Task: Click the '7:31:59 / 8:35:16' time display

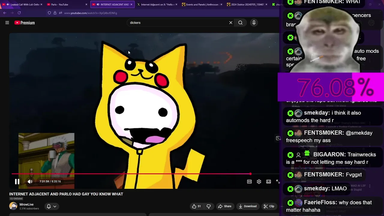Action: pyautogui.click(x=50, y=181)
